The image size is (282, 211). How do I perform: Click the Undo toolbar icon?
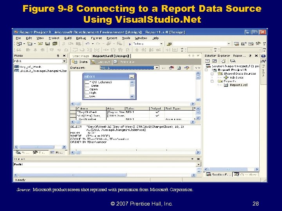pos(88,44)
